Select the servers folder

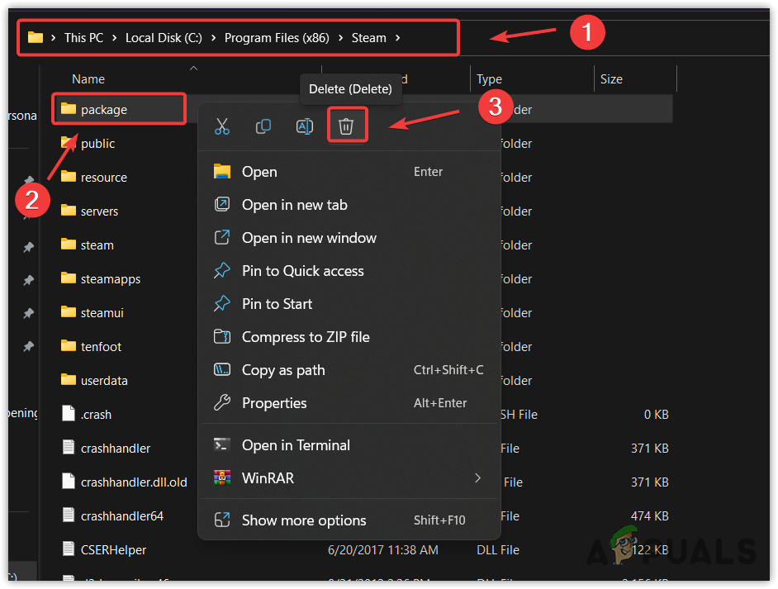click(99, 211)
